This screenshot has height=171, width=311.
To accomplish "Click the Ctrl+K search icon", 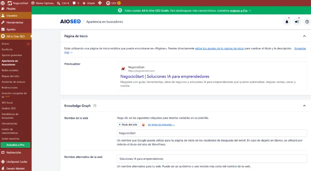I will (x=59, y=3).
